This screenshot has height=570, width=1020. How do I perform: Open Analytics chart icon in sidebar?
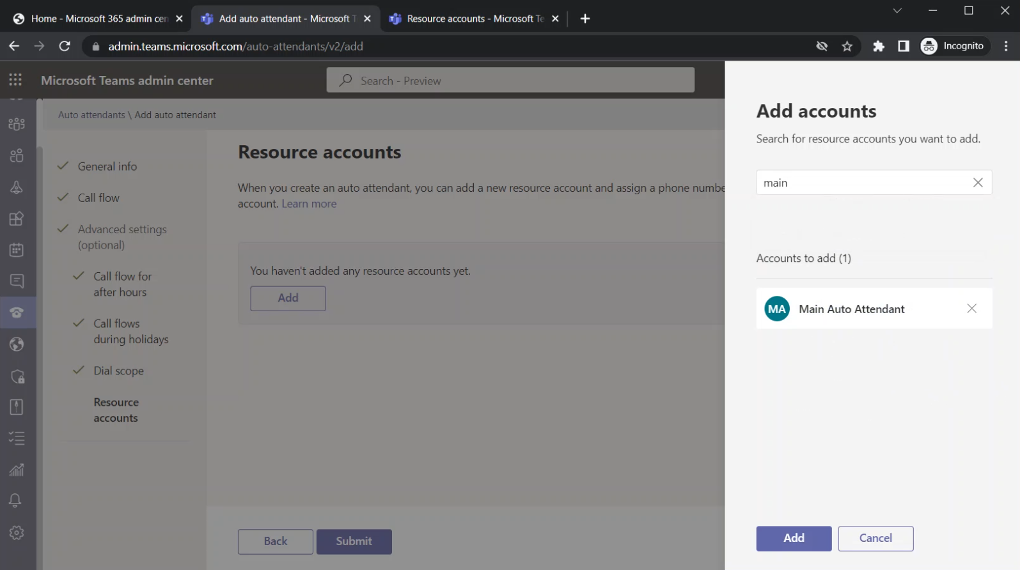coord(17,470)
